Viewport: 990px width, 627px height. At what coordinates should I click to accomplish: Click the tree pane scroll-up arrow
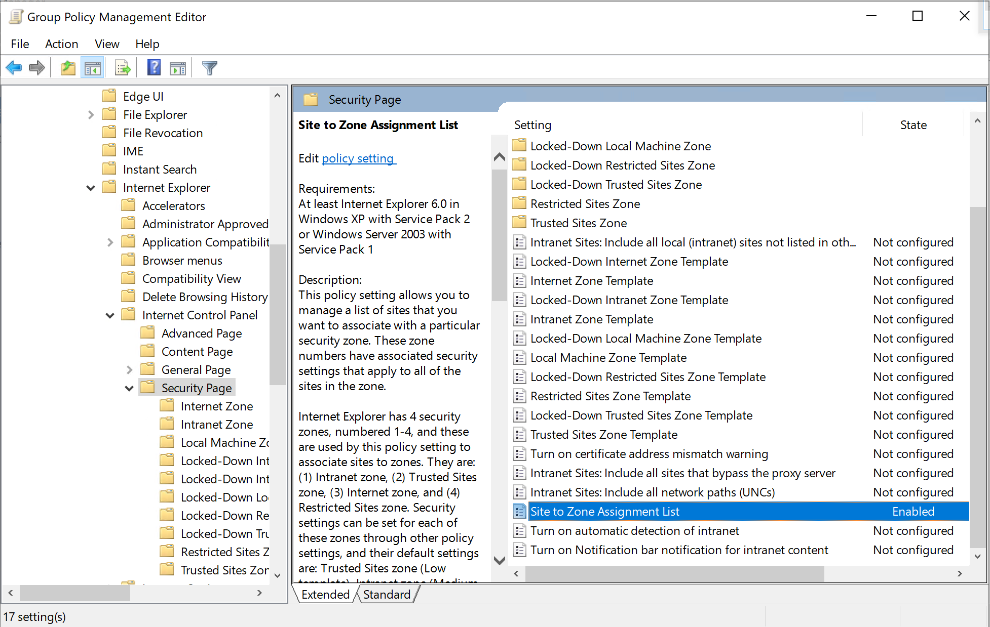pos(277,96)
